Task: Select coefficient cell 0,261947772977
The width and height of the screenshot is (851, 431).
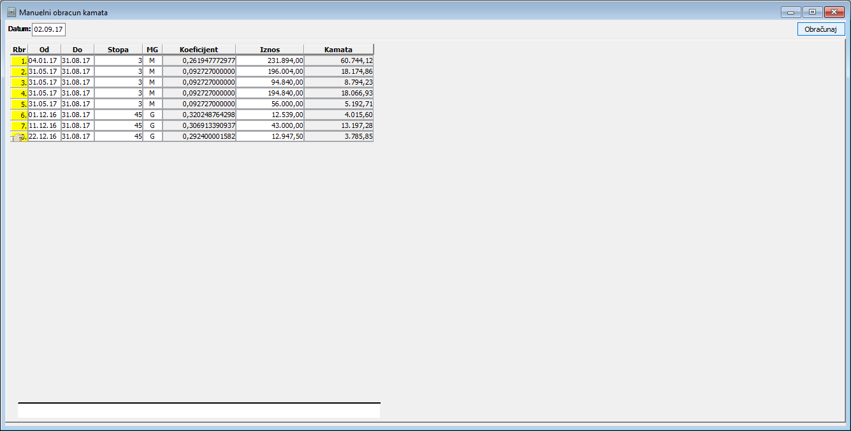Action: pyautogui.click(x=199, y=60)
